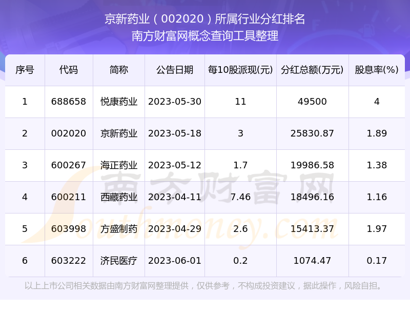410x311 pixels.
Task: Select the name 京新药业 in row 2
Action: [x=119, y=133]
